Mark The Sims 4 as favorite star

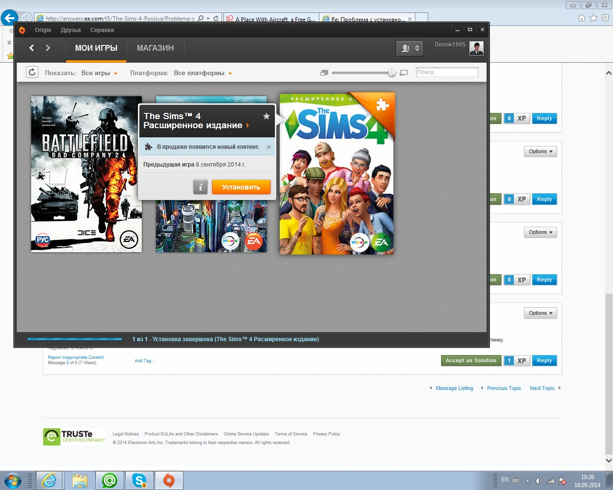tap(266, 116)
